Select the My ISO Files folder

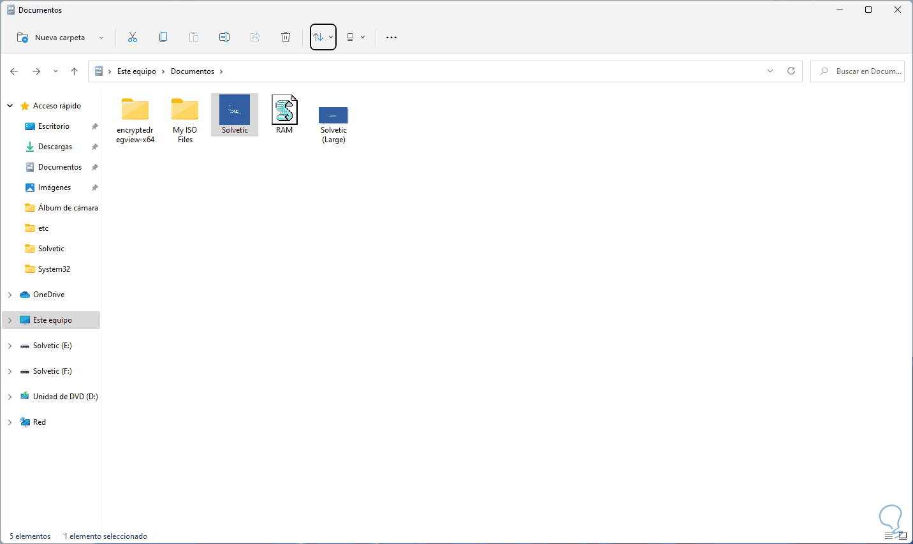tap(185, 121)
